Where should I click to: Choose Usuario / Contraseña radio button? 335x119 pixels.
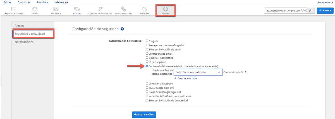coord(147,58)
